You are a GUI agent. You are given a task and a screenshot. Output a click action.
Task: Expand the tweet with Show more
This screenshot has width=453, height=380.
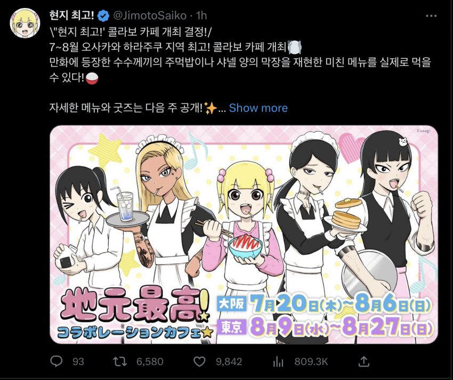pyautogui.click(x=258, y=108)
